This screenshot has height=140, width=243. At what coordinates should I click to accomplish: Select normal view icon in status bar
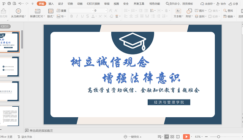(x=166, y=137)
